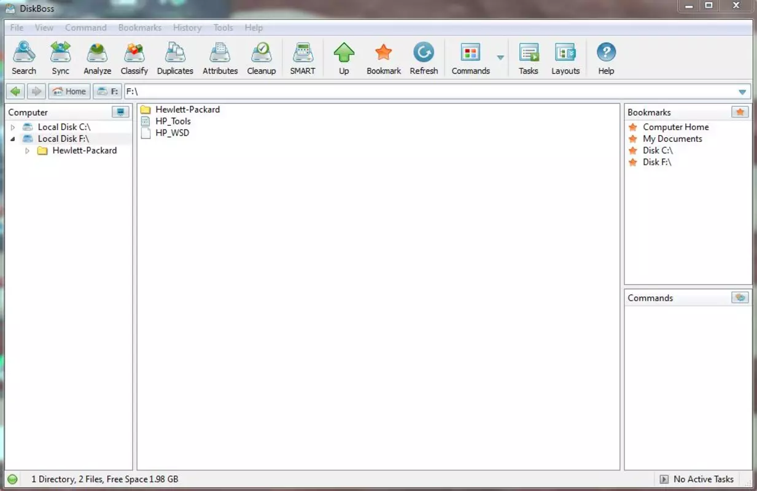Open the address bar path history dropdown
Viewport: 757px width, 491px height.
coord(743,92)
